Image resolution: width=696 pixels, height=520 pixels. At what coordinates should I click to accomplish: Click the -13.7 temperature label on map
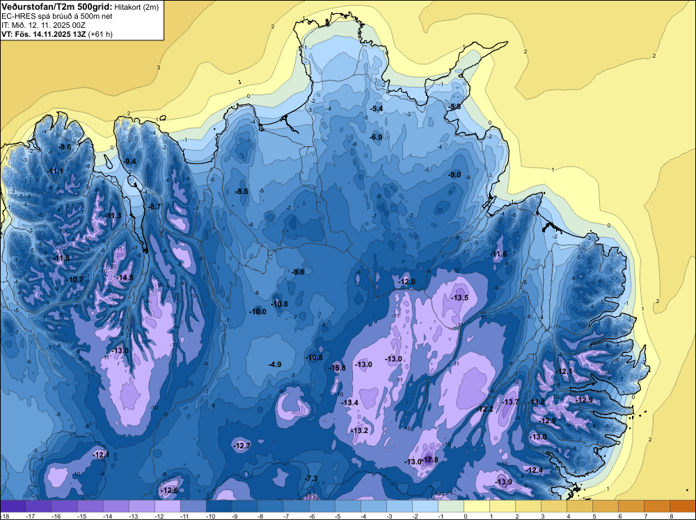pyautogui.click(x=510, y=402)
